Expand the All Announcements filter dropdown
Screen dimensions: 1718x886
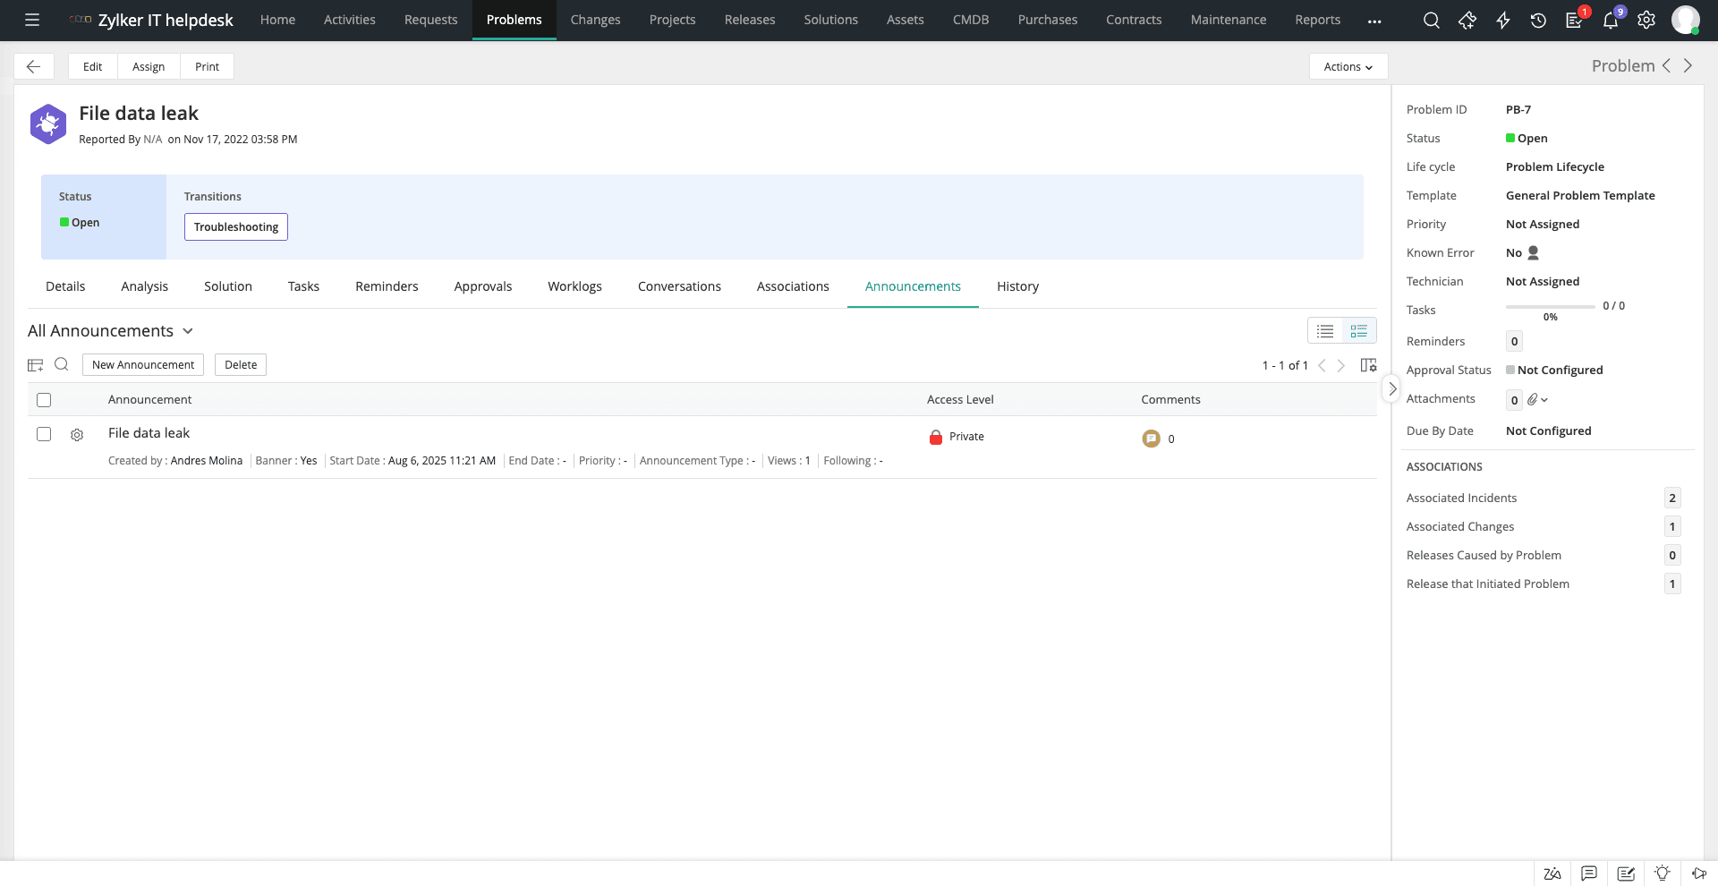pyautogui.click(x=188, y=331)
